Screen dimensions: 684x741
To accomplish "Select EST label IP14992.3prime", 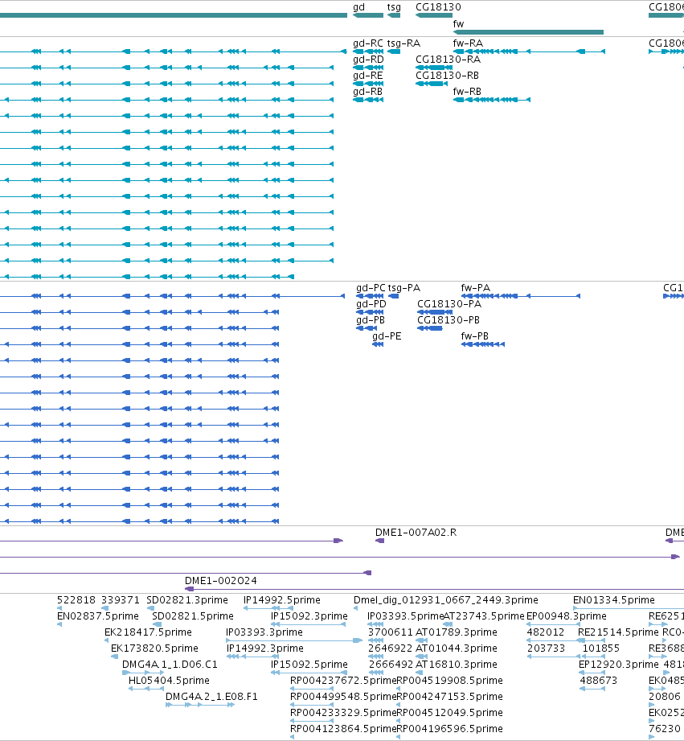I will coord(264,648).
